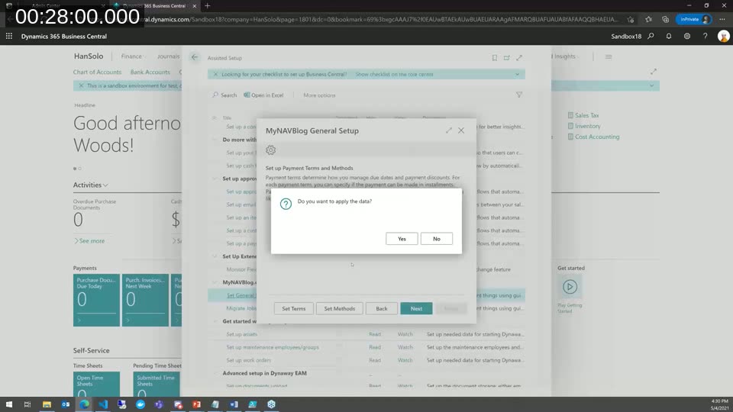This screenshot has width=733, height=412.
Task: Open Edge settings and more menu
Action: point(722,19)
